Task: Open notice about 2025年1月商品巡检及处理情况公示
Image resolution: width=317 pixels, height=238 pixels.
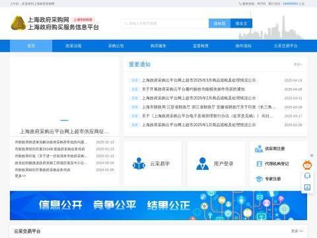Action: point(199,125)
